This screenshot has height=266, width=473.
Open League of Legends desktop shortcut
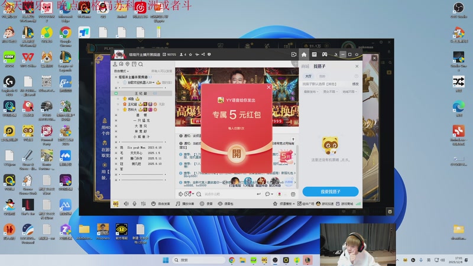point(66,61)
